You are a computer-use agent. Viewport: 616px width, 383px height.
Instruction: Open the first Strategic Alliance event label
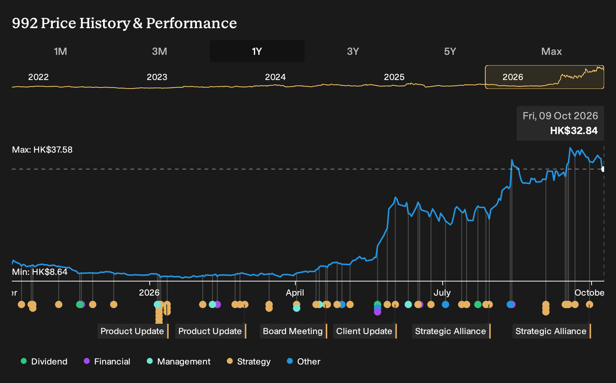(x=451, y=331)
